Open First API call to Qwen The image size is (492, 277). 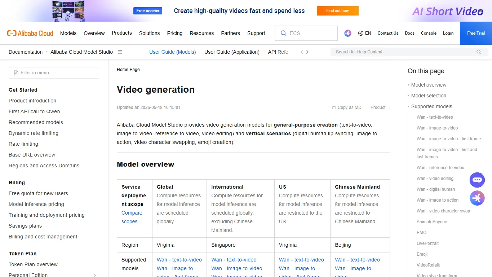pyautogui.click(x=34, y=111)
